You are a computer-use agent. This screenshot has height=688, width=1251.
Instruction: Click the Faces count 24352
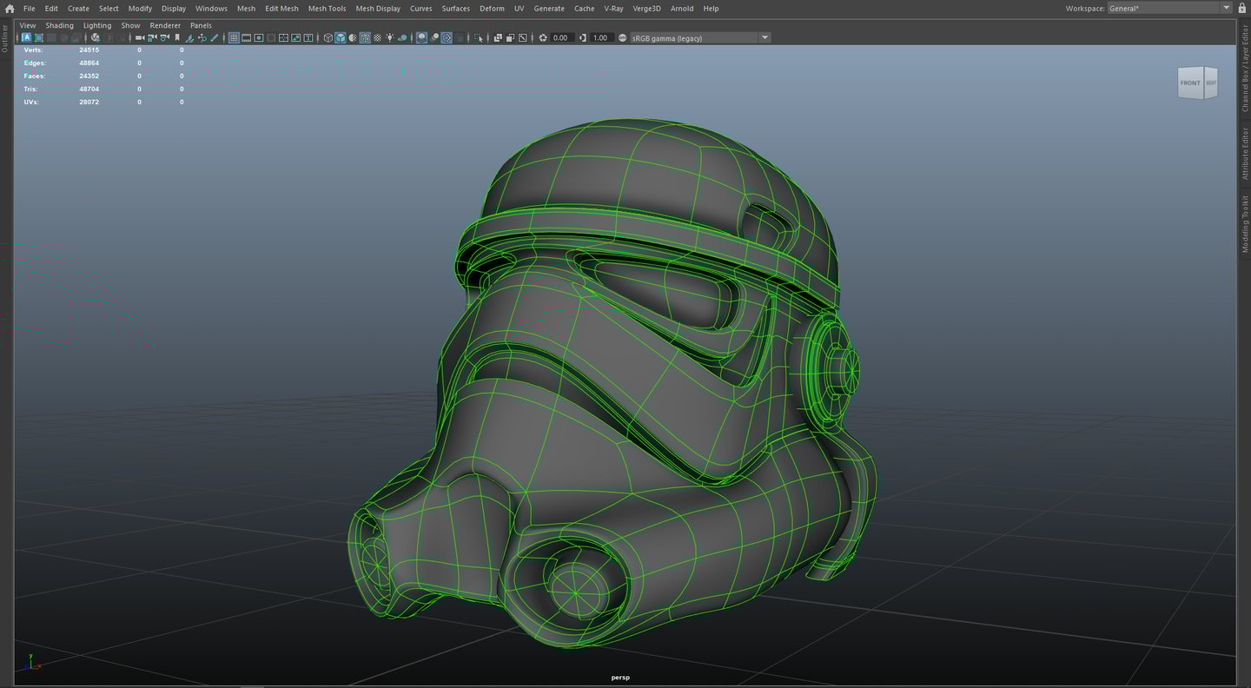tap(89, 76)
